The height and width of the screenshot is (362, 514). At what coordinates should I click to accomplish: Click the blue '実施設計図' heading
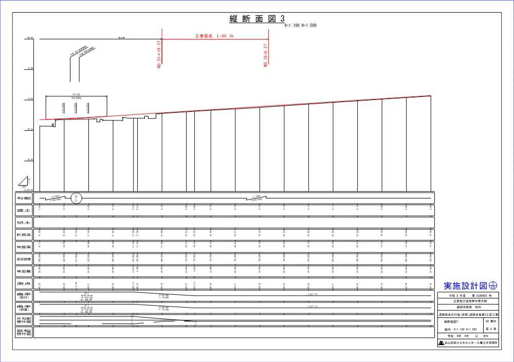[466, 286]
